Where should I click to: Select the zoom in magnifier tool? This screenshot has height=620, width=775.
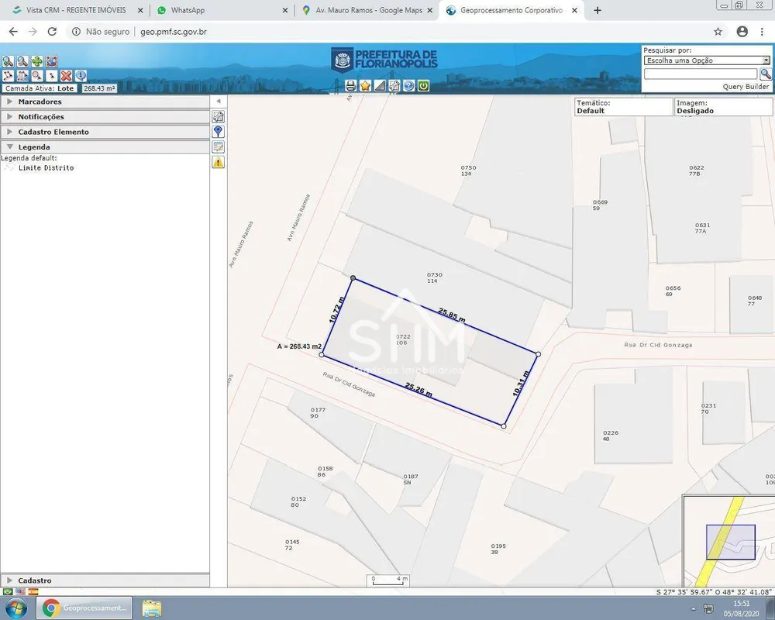tap(8, 61)
